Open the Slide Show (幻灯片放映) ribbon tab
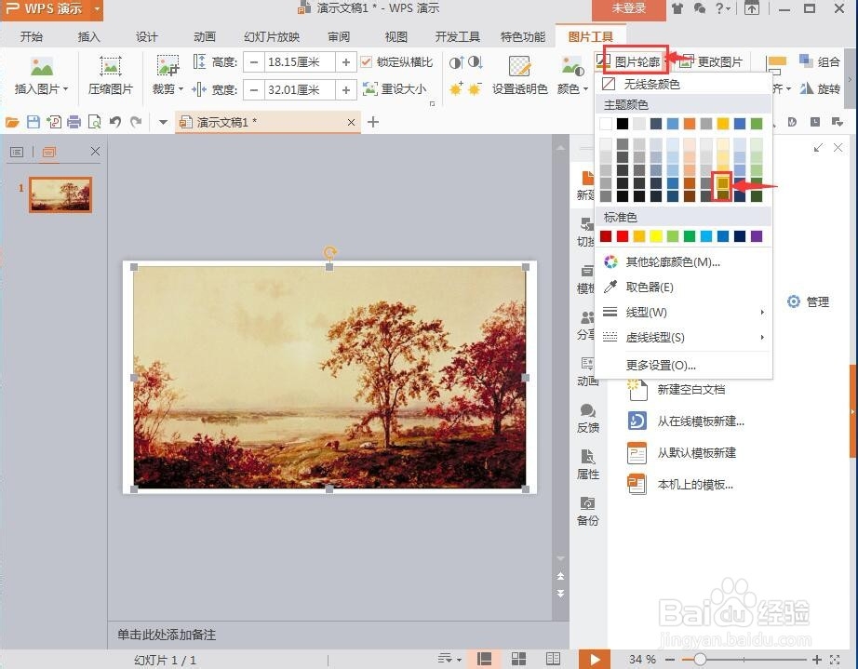Image resolution: width=858 pixels, height=669 pixels. [272, 36]
